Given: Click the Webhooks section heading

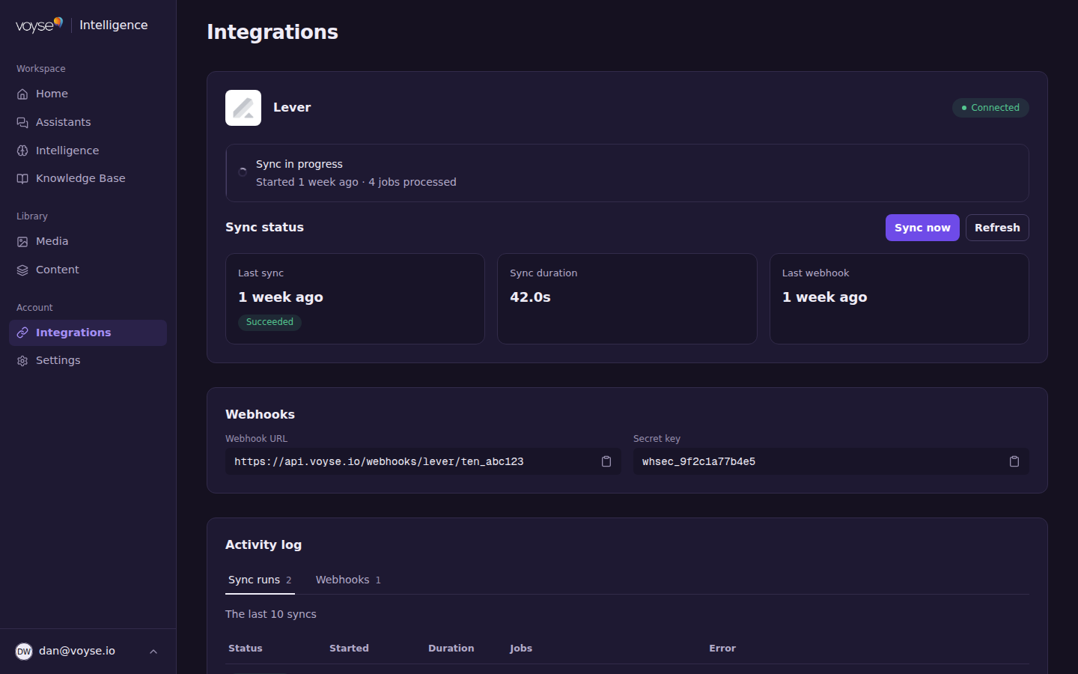Looking at the screenshot, I should [x=260, y=415].
